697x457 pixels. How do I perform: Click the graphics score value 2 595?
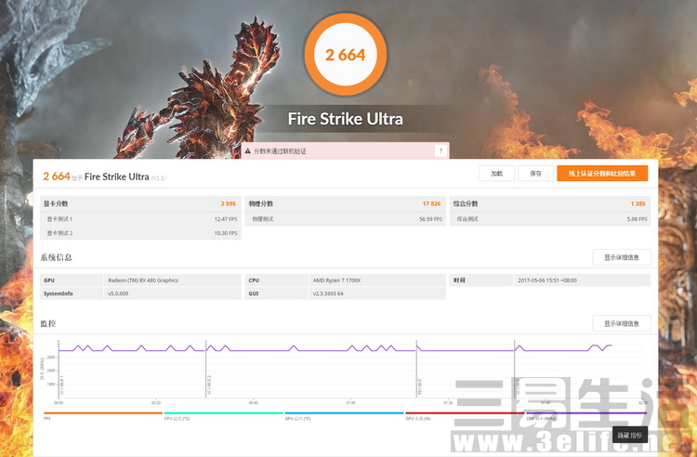click(228, 203)
